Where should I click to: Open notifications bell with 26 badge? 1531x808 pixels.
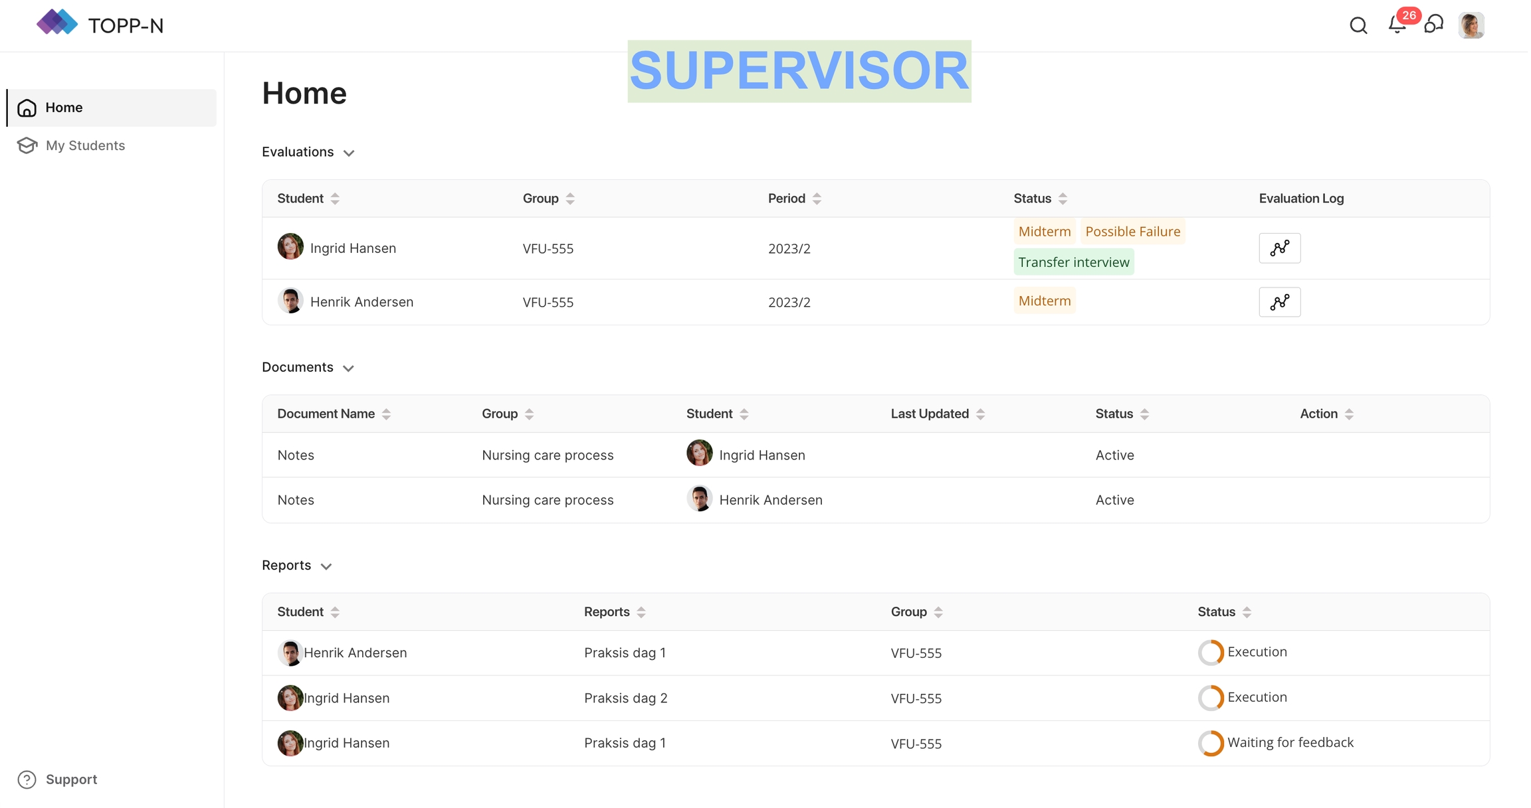point(1397,25)
